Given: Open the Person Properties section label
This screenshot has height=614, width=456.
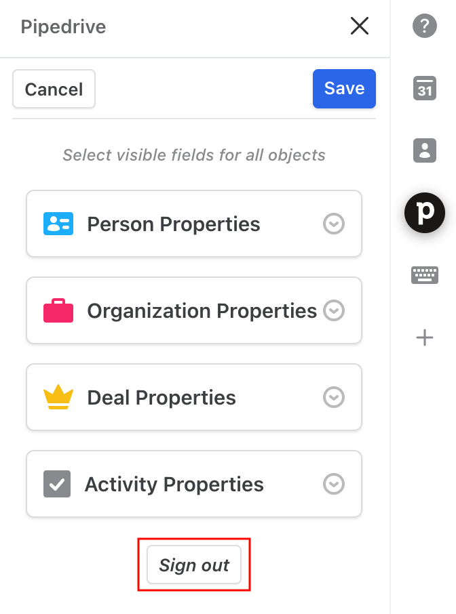Looking at the screenshot, I should pyautogui.click(x=174, y=224).
